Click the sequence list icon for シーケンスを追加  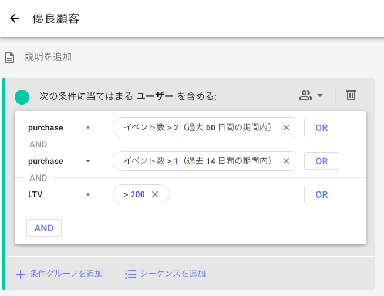[130, 274]
